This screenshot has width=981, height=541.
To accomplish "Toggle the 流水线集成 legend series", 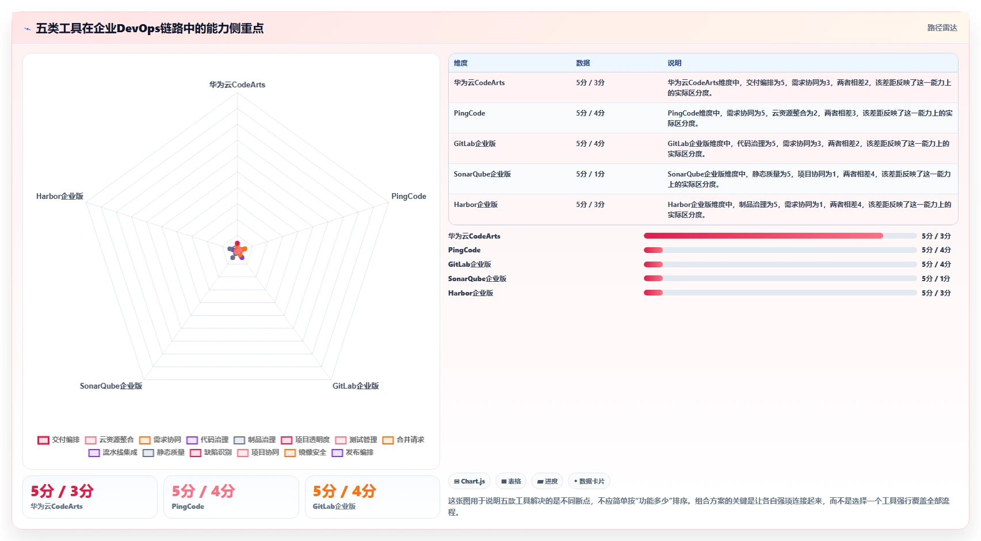I will [113, 452].
